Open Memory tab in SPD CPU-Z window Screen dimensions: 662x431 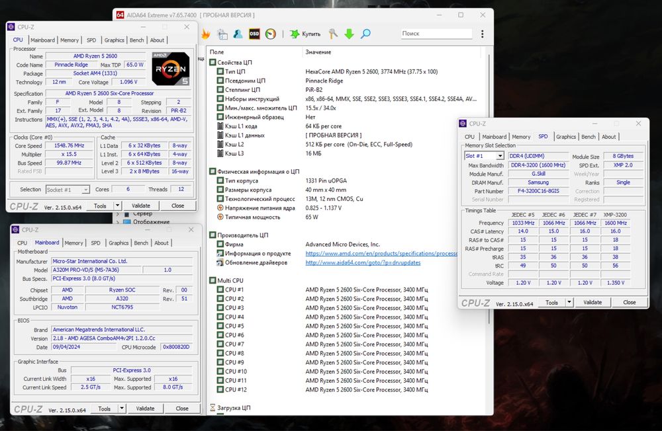coord(521,137)
